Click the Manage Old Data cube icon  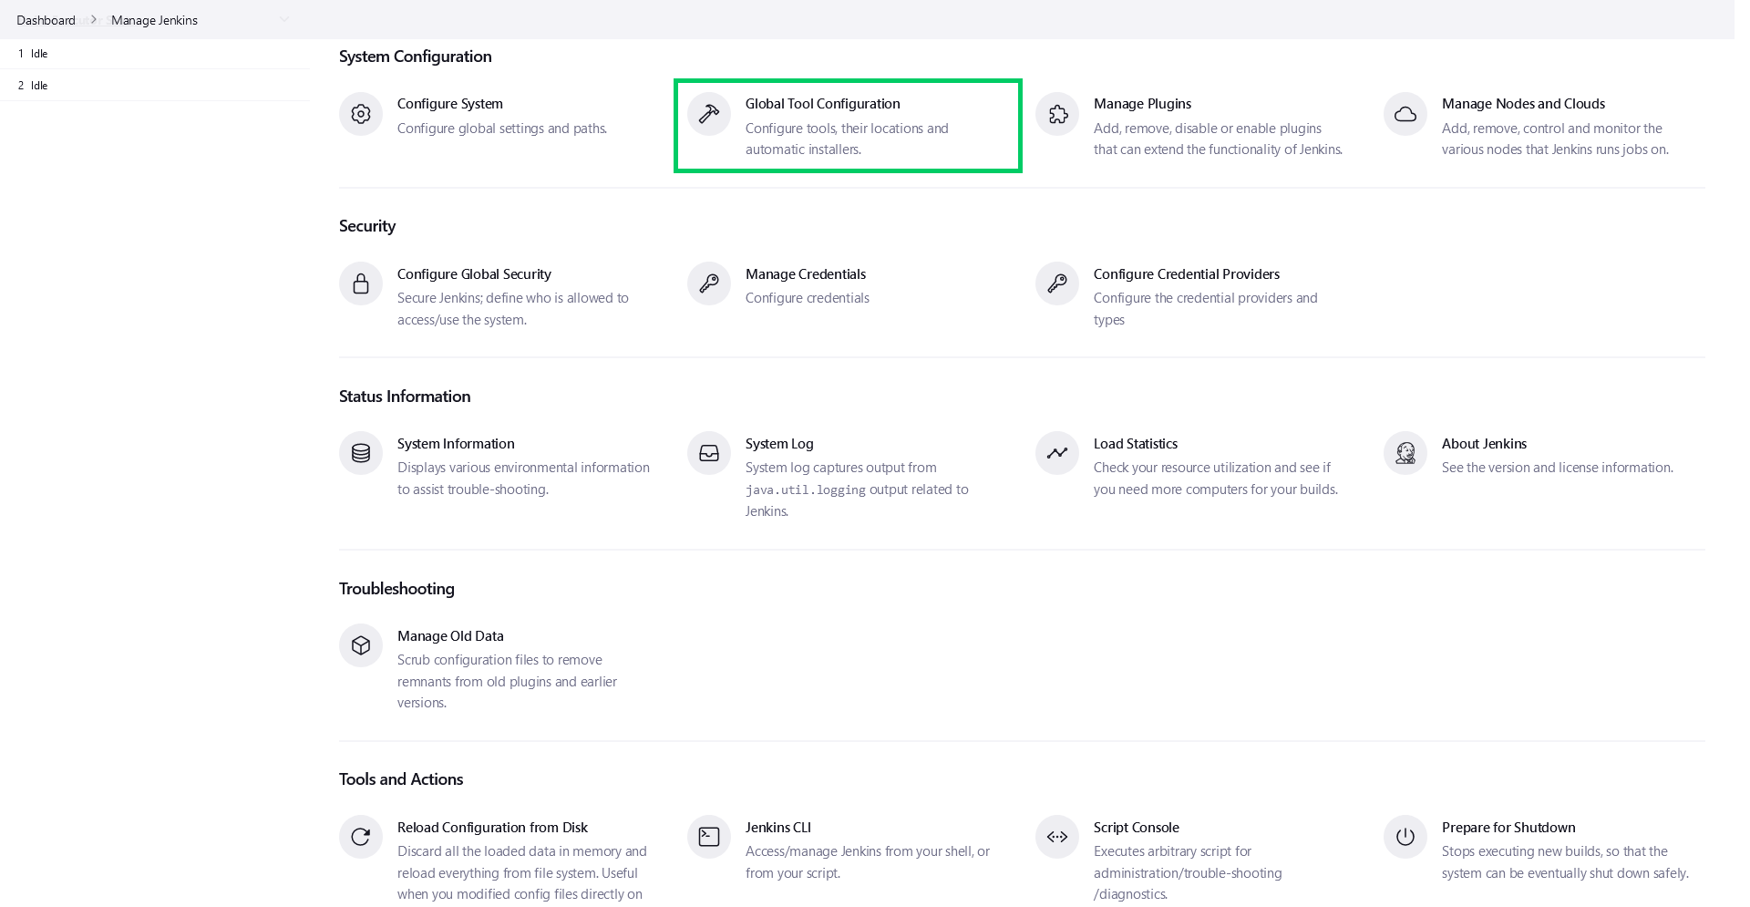(x=361, y=645)
